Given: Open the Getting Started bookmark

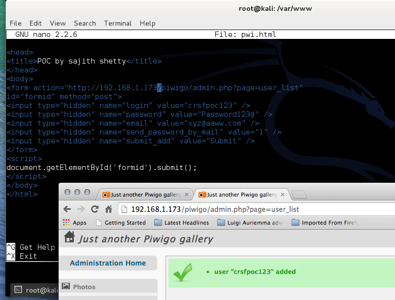Looking at the screenshot, I should 121,223.
